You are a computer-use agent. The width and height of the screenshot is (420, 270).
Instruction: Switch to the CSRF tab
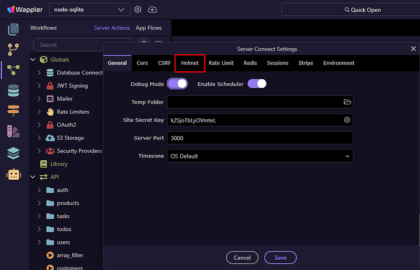[x=164, y=63]
